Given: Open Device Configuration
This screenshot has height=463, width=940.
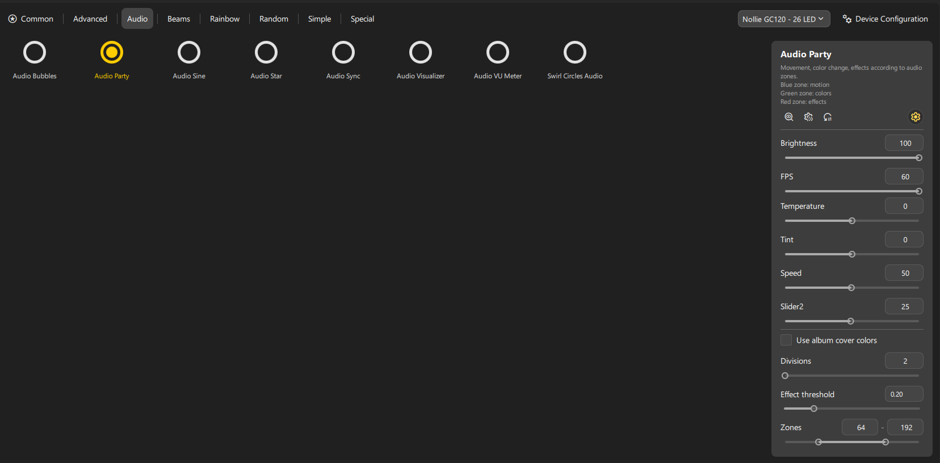Looking at the screenshot, I should [x=886, y=19].
